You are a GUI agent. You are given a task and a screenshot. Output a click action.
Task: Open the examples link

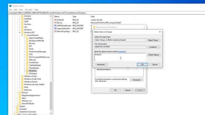click(122, 51)
